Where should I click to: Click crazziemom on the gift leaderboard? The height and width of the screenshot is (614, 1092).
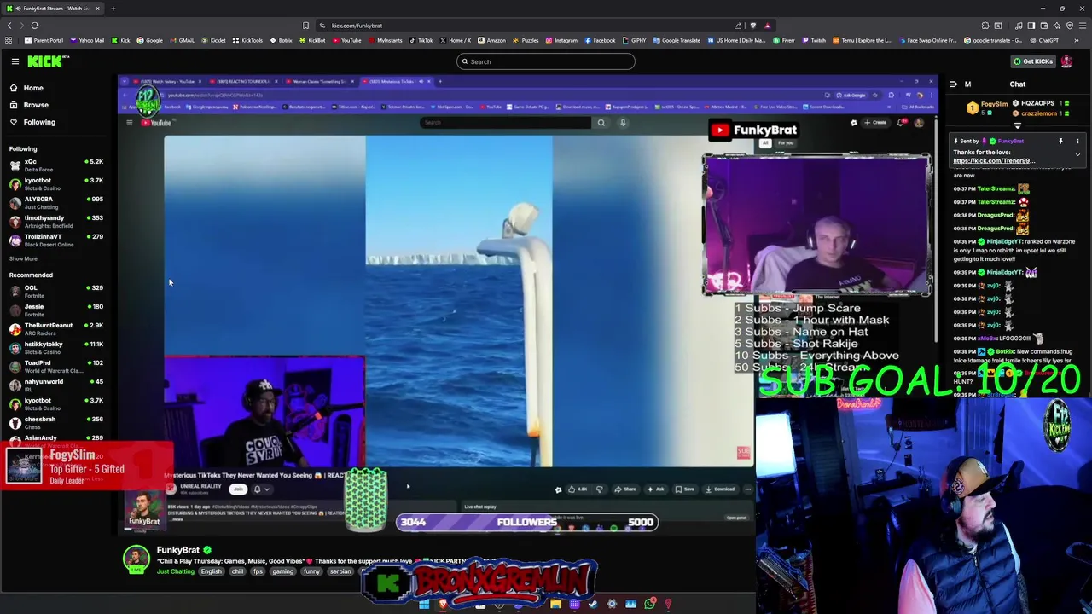(x=1039, y=113)
